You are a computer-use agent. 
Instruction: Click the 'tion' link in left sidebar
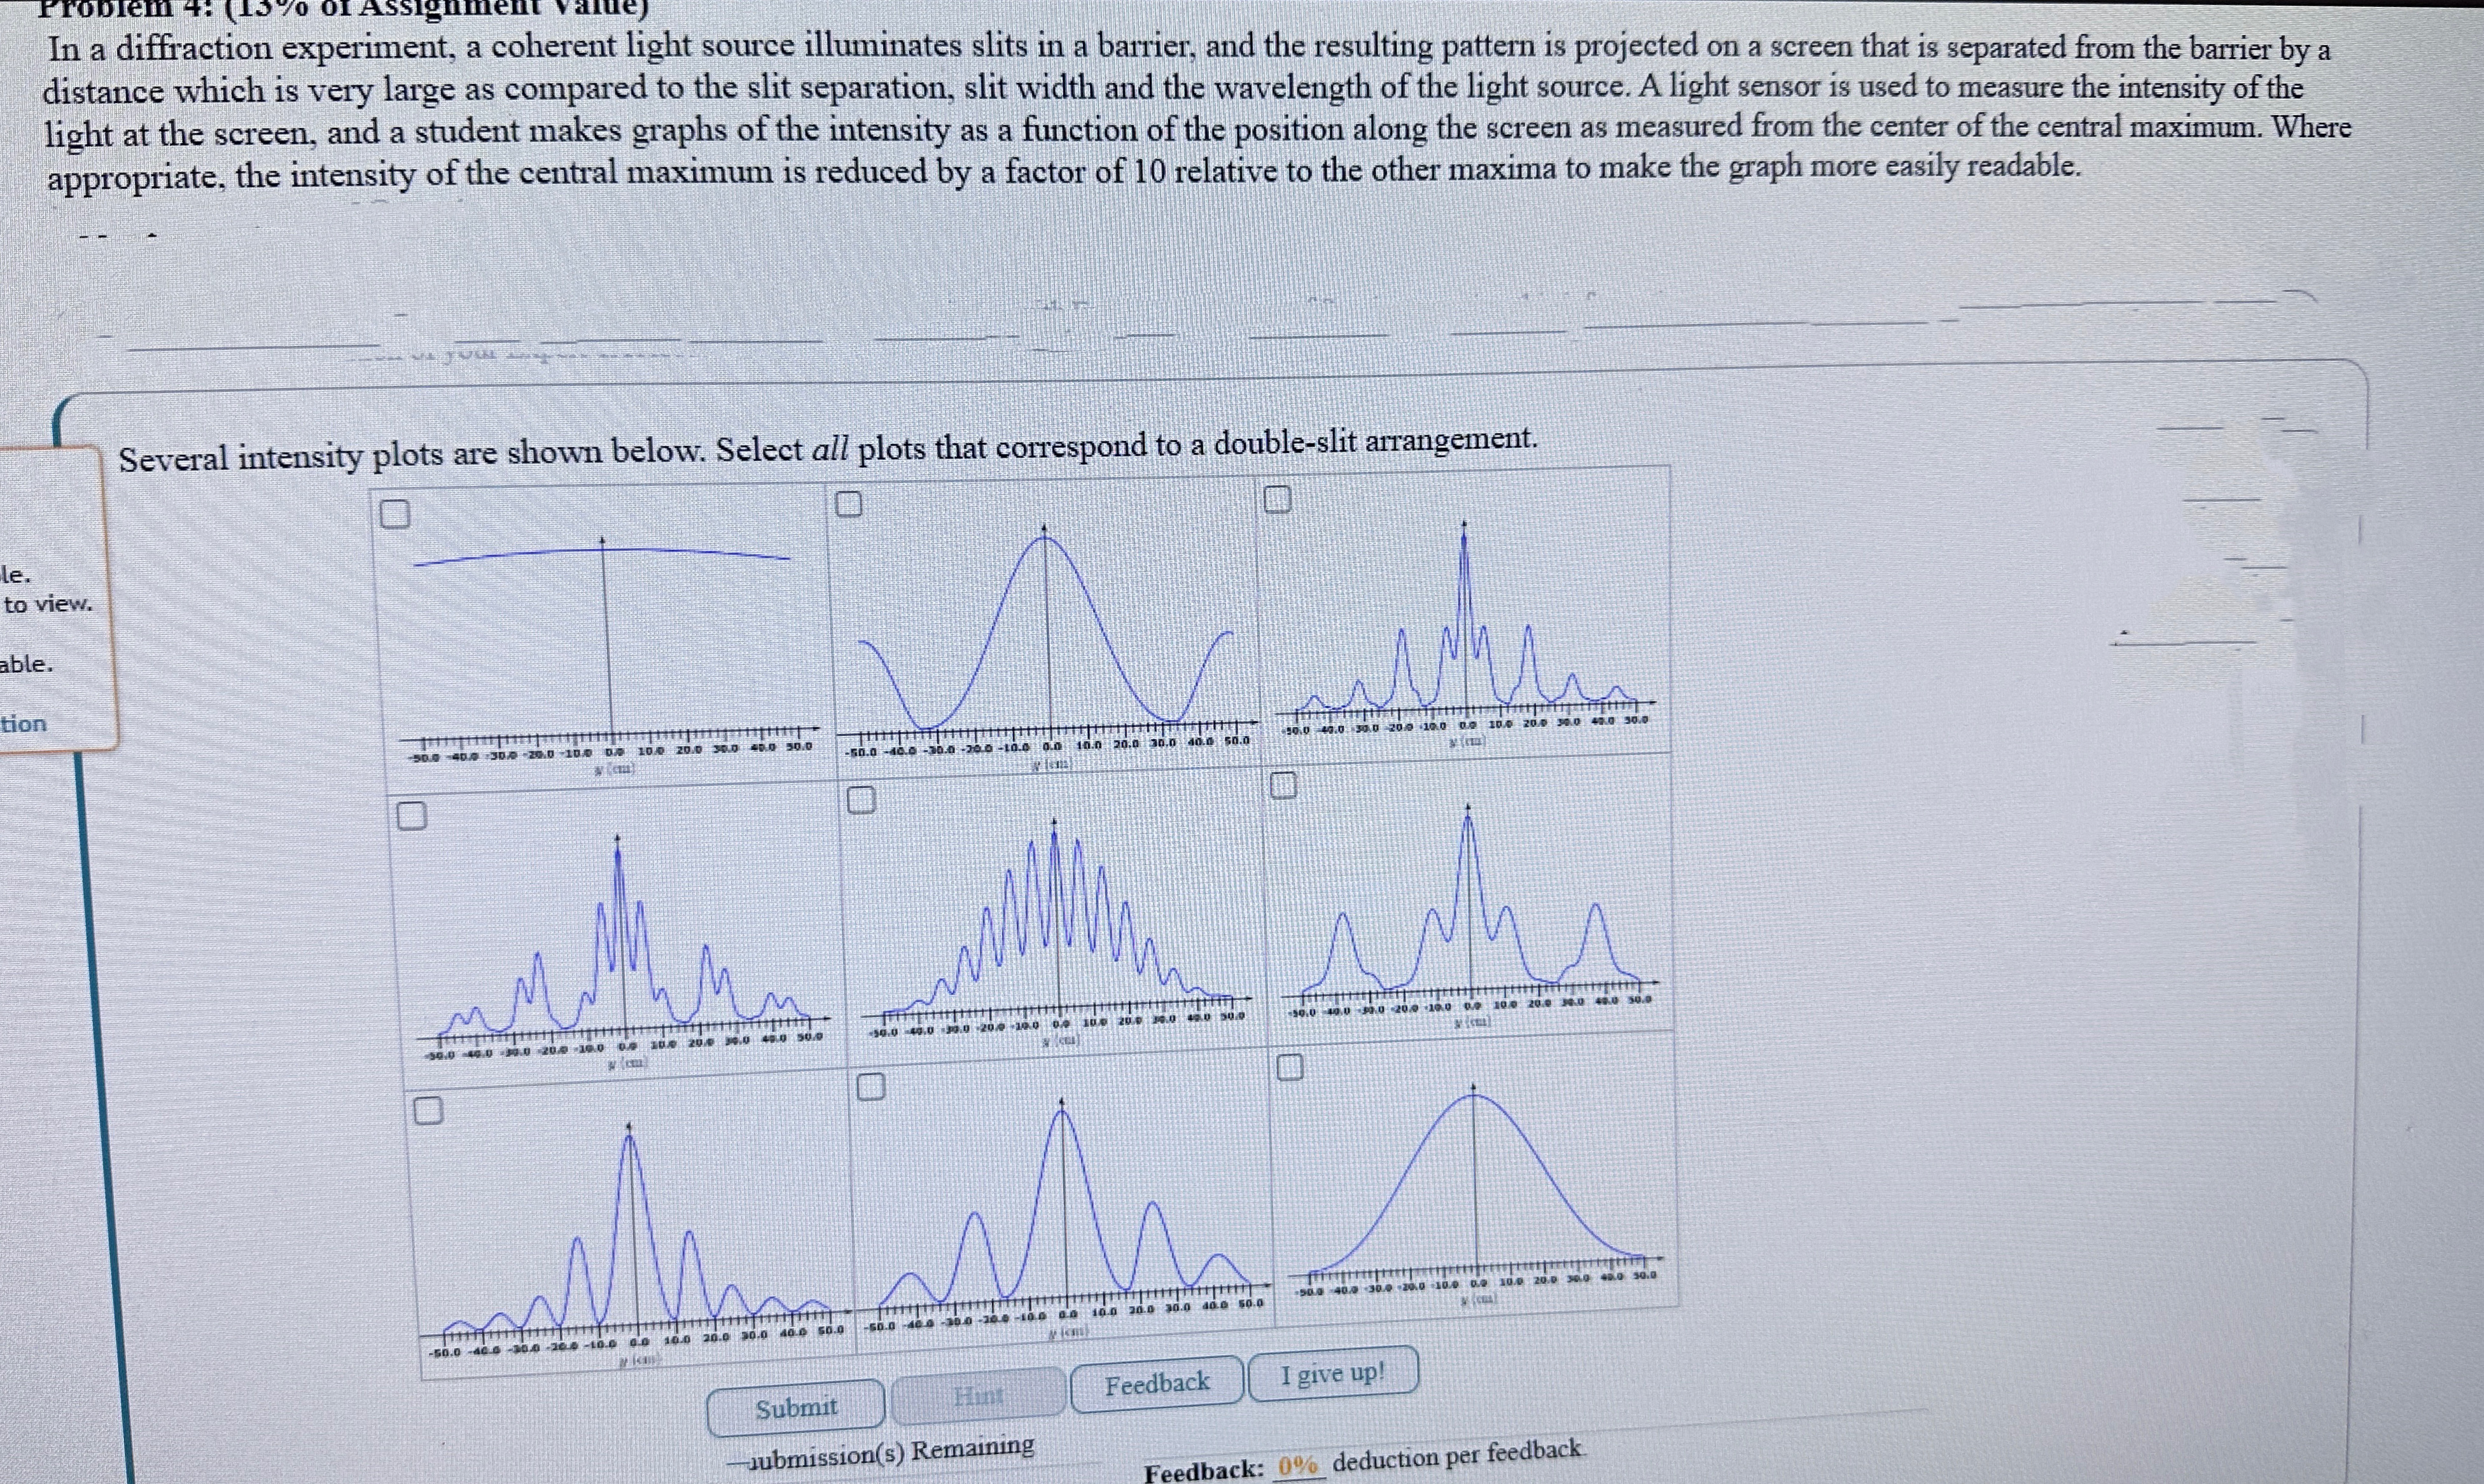pyautogui.click(x=24, y=724)
